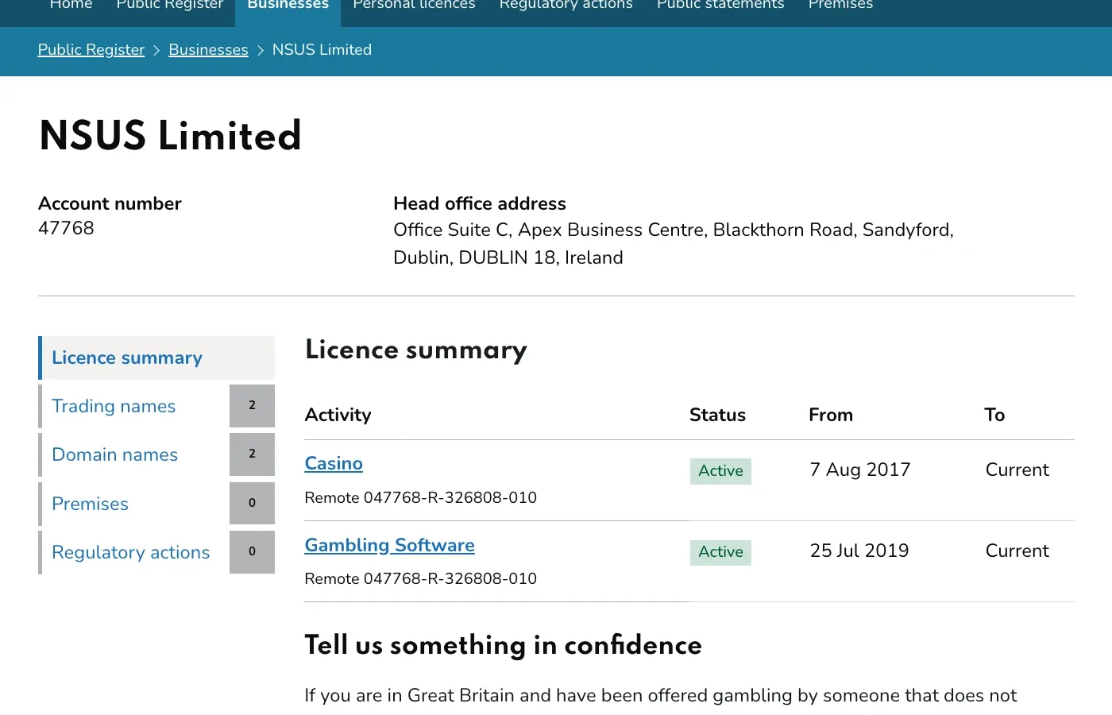Click the To column header
Image resolution: width=1112 pixels, height=715 pixels.
coord(994,415)
